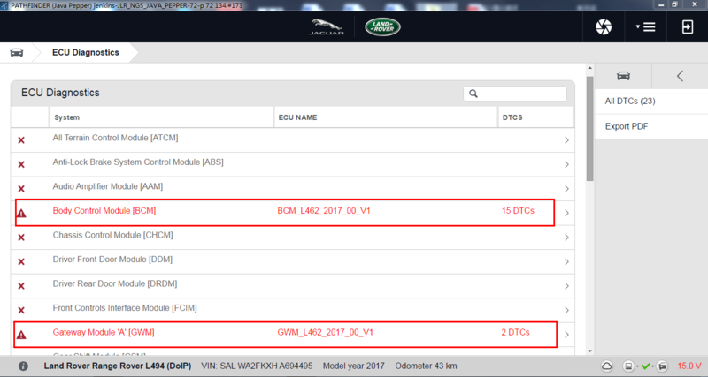Select the car tab in side panel
The width and height of the screenshot is (708, 377).
coord(623,76)
